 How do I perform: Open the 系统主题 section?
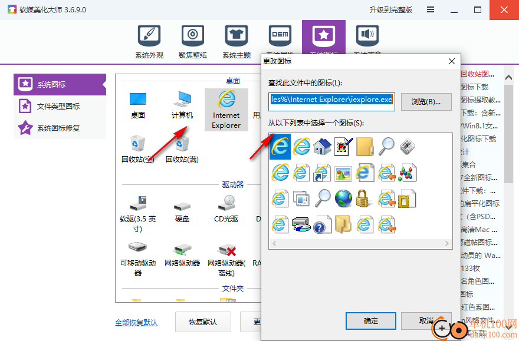pyautogui.click(x=236, y=42)
